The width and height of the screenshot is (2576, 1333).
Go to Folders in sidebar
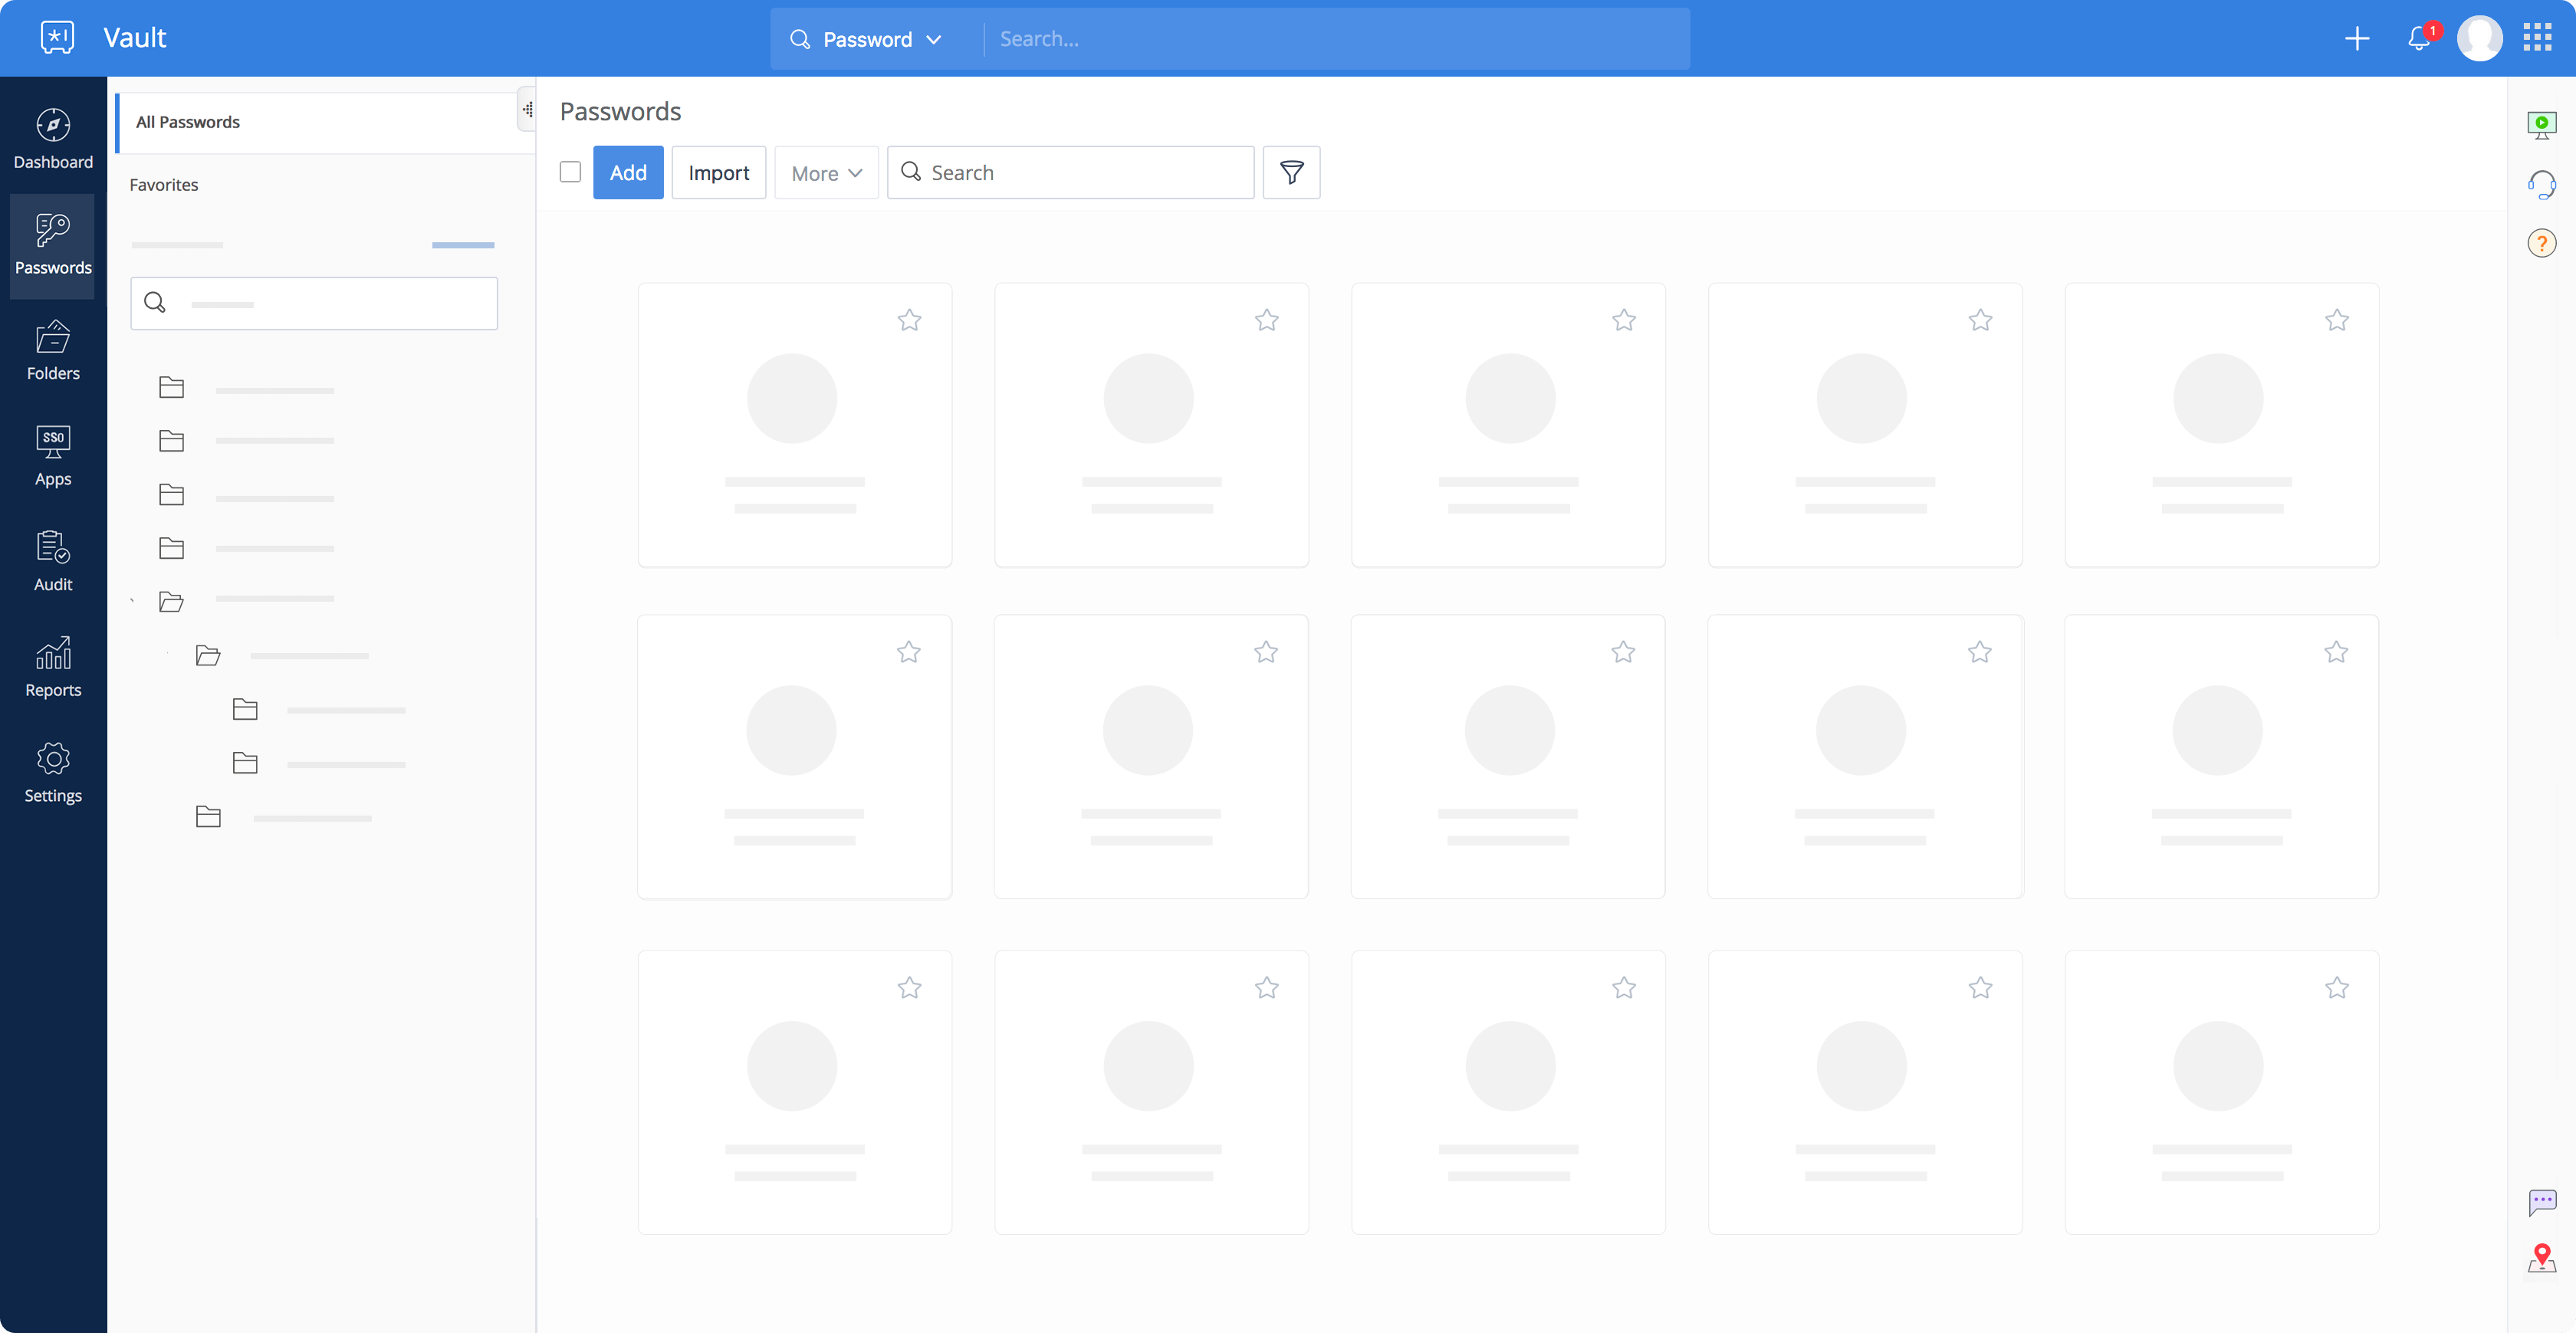pyautogui.click(x=53, y=350)
